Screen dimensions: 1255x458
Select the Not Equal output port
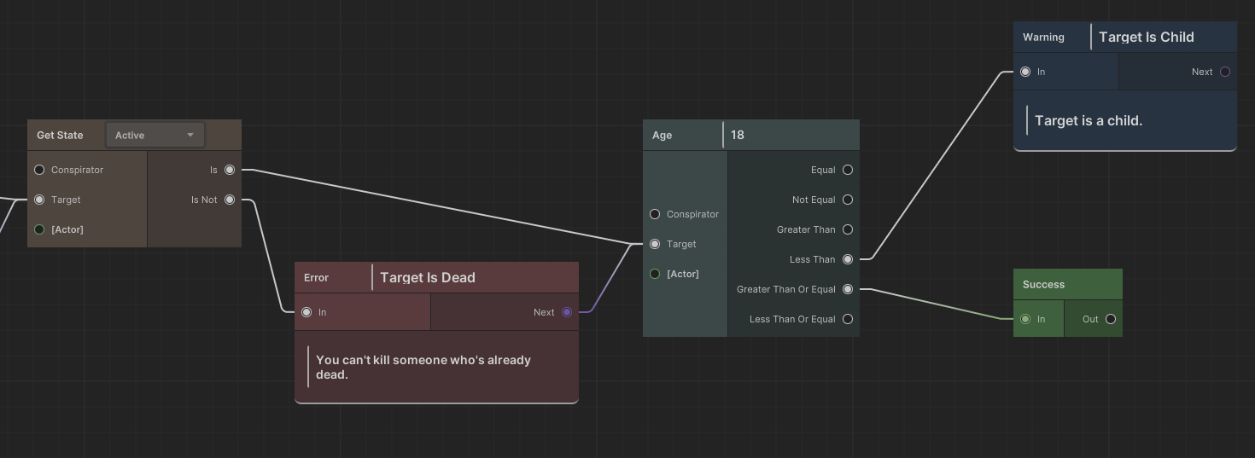[x=848, y=200]
